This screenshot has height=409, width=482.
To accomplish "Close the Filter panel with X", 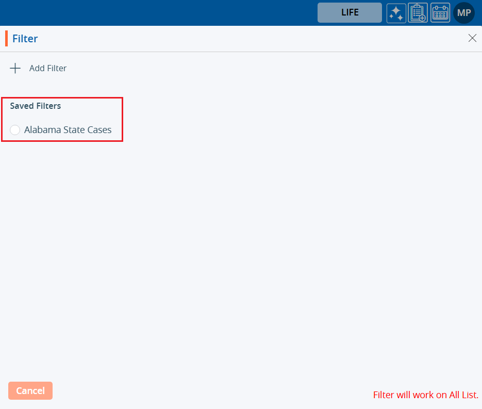I will click(472, 38).
